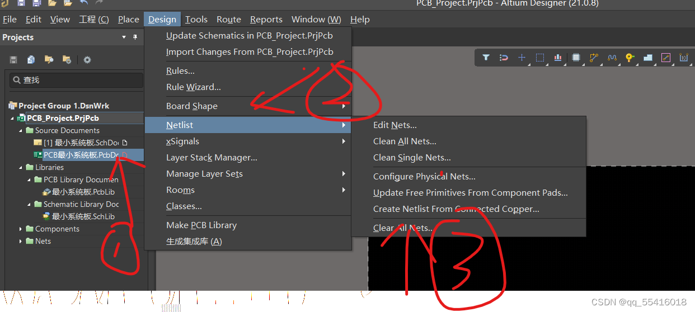Screen dimensions: 695x312
Task: Open the Help menu
Action: click(x=360, y=20)
